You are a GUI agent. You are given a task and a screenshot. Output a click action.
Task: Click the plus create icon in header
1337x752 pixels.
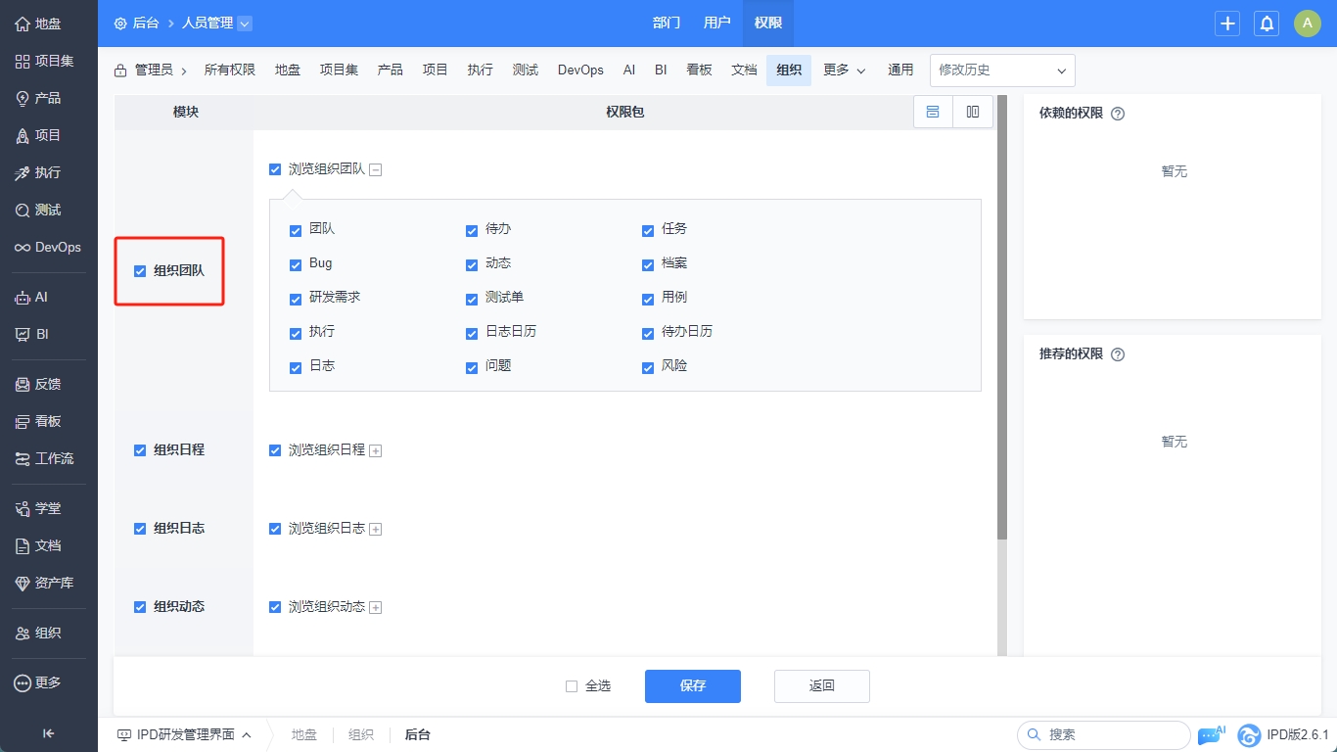click(1227, 23)
